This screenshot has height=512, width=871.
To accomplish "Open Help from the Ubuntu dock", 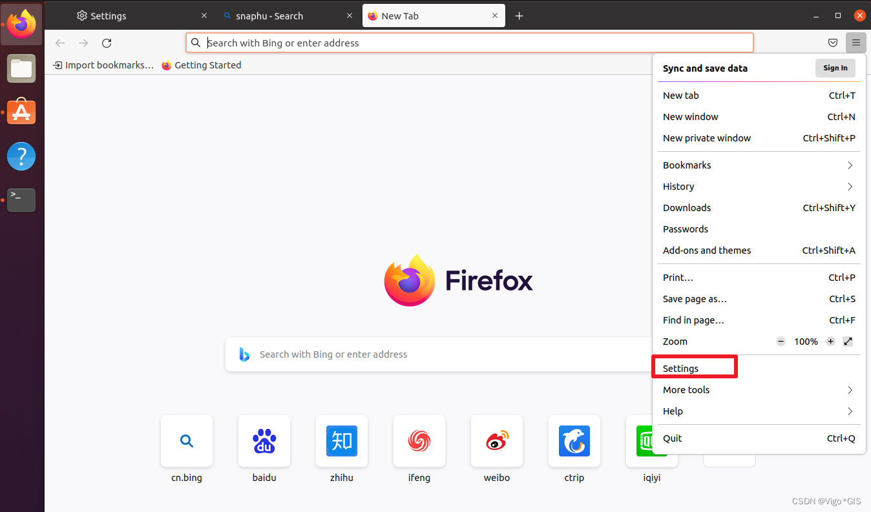I will 21,156.
